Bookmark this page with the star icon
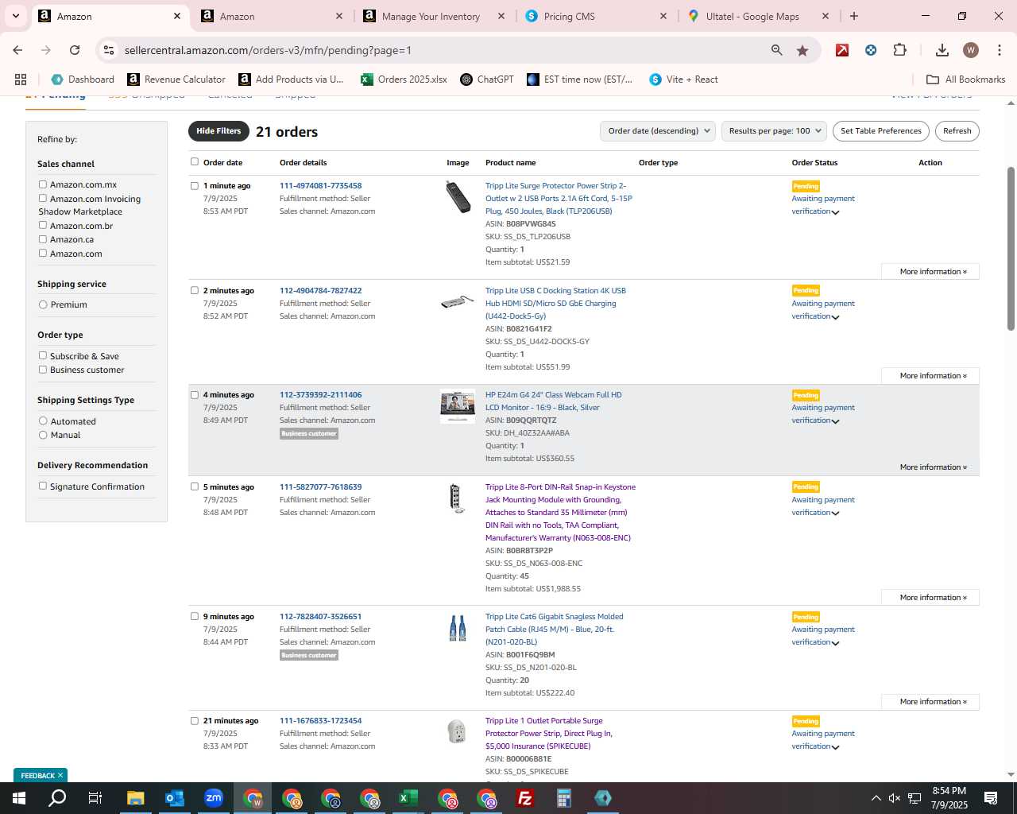The image size is (1017, 814). (802, 50)
